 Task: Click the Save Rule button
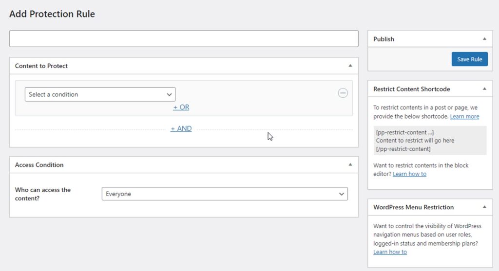click(x=469, y=59)
